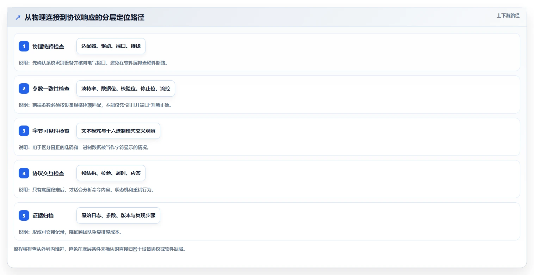The image size is (534, 275).
Task: Select the 文本模式与十六进制模式交叉观察 chip
Action: [118, 131]
